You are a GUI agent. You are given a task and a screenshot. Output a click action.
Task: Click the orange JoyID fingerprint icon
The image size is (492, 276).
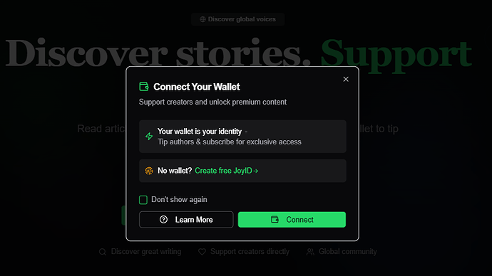(149, 171)
